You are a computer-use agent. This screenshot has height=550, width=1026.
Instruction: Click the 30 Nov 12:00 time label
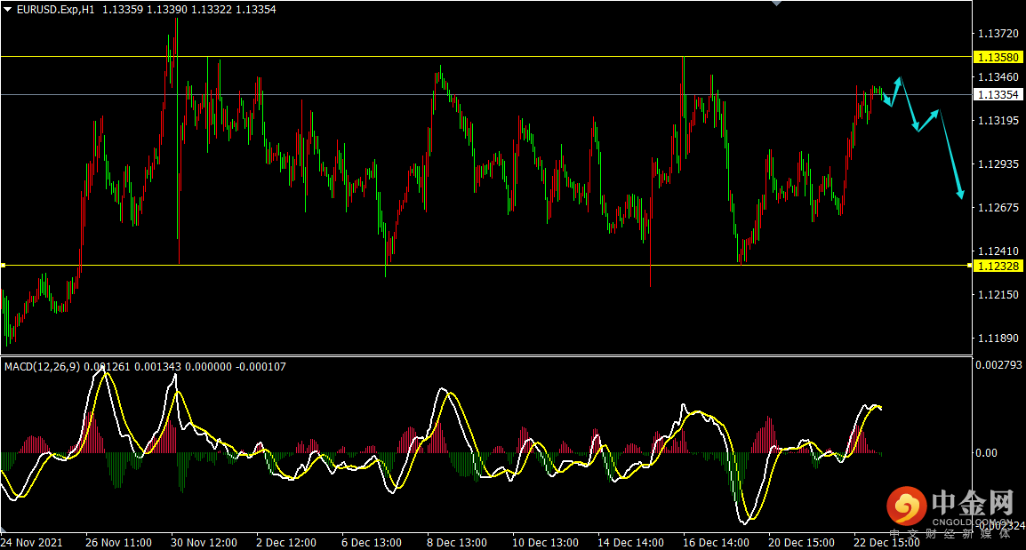pos(204,543)
